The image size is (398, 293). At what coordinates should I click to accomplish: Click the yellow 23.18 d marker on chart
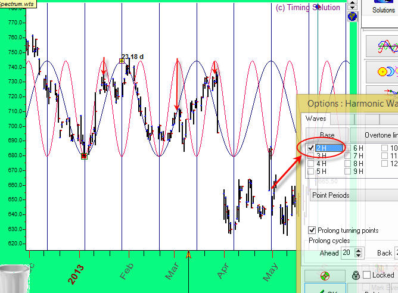click(x=122, y=60)
